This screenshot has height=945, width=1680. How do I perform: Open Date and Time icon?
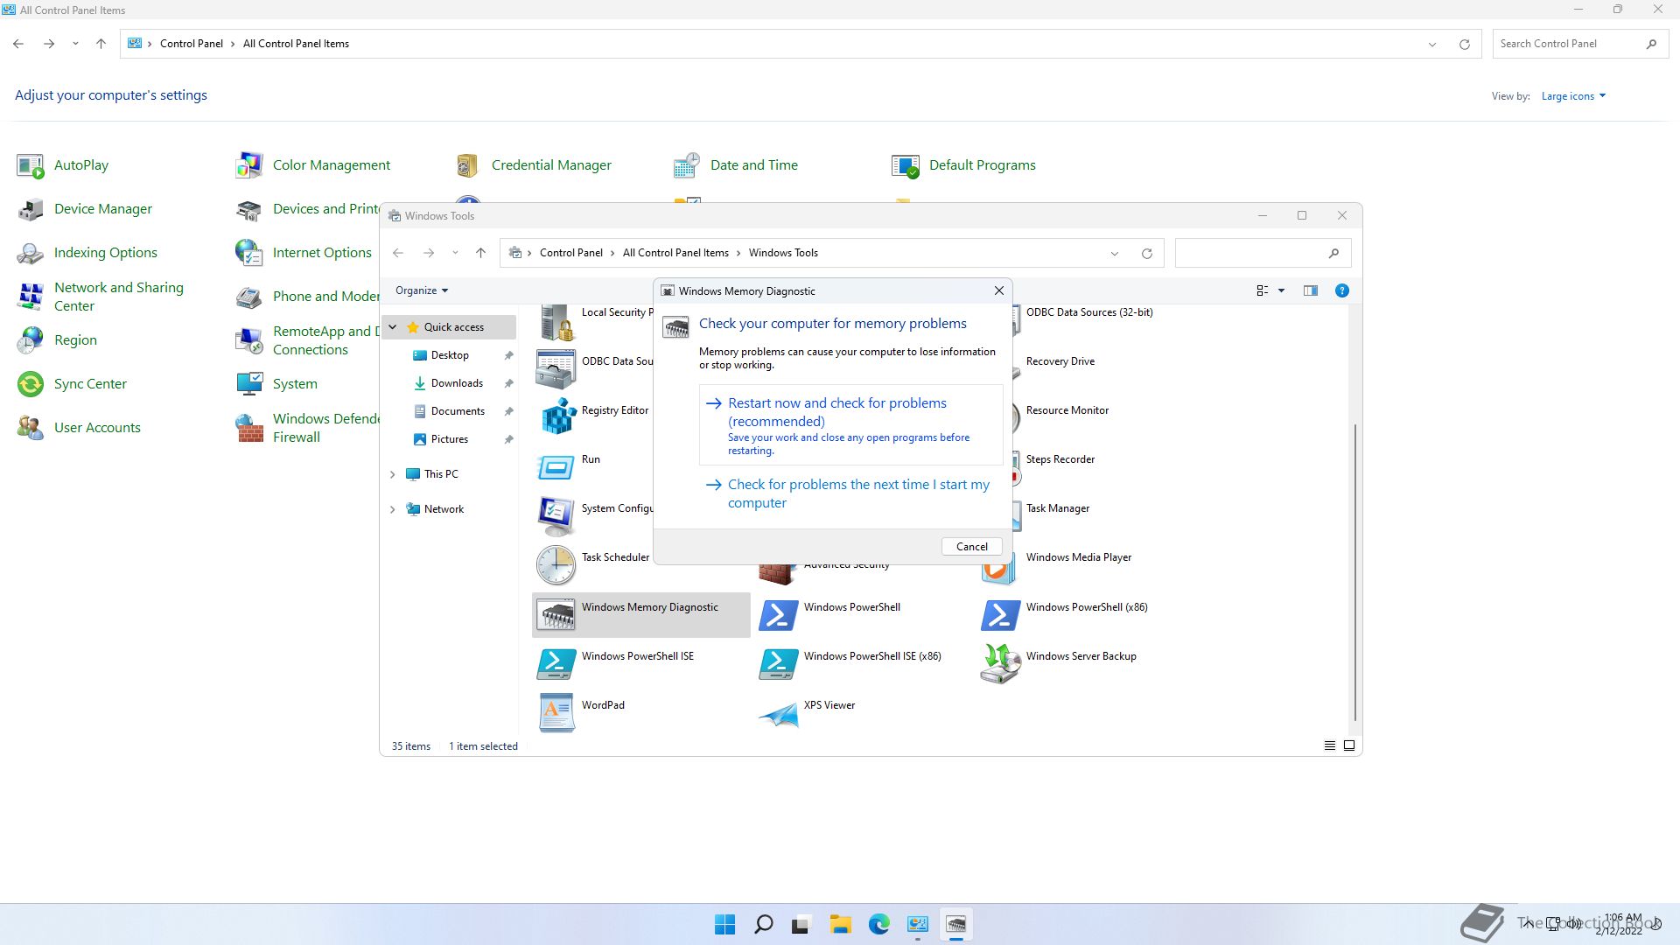click(x=687, y=165)
